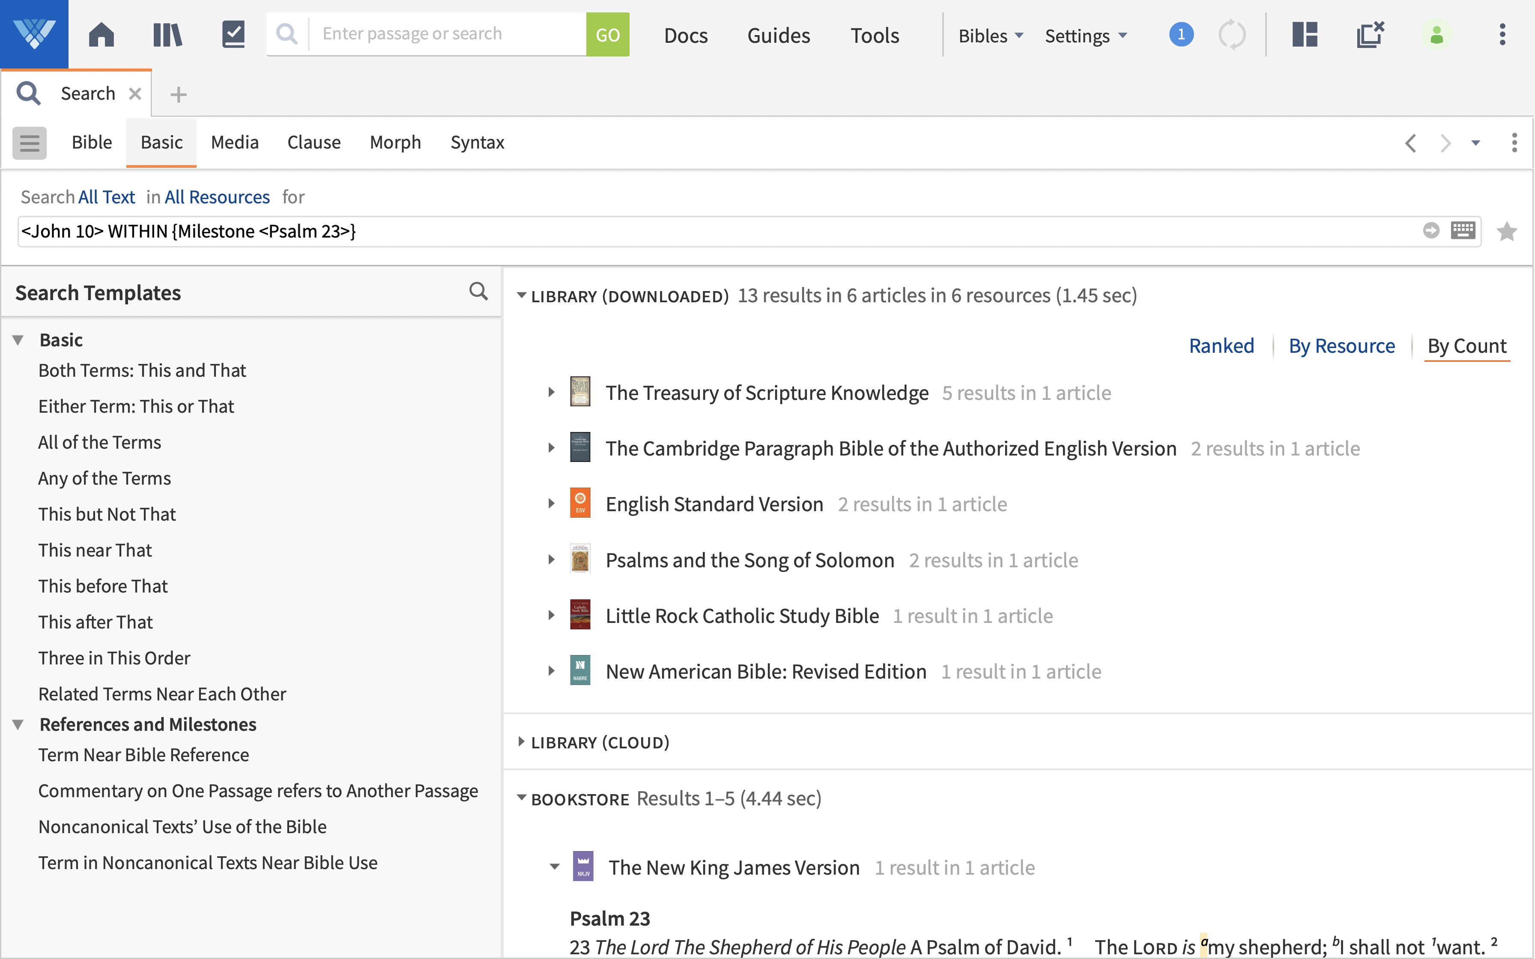Open the Factbook checkmark icon
This screenshot has width=1535, height=959.
[233, 34]
